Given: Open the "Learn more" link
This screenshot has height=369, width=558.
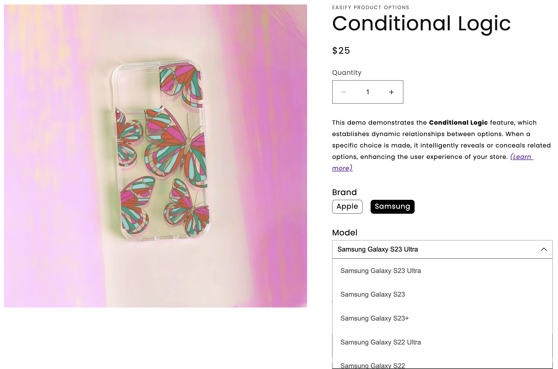Looking at the screenshot, I should [521, 157].
